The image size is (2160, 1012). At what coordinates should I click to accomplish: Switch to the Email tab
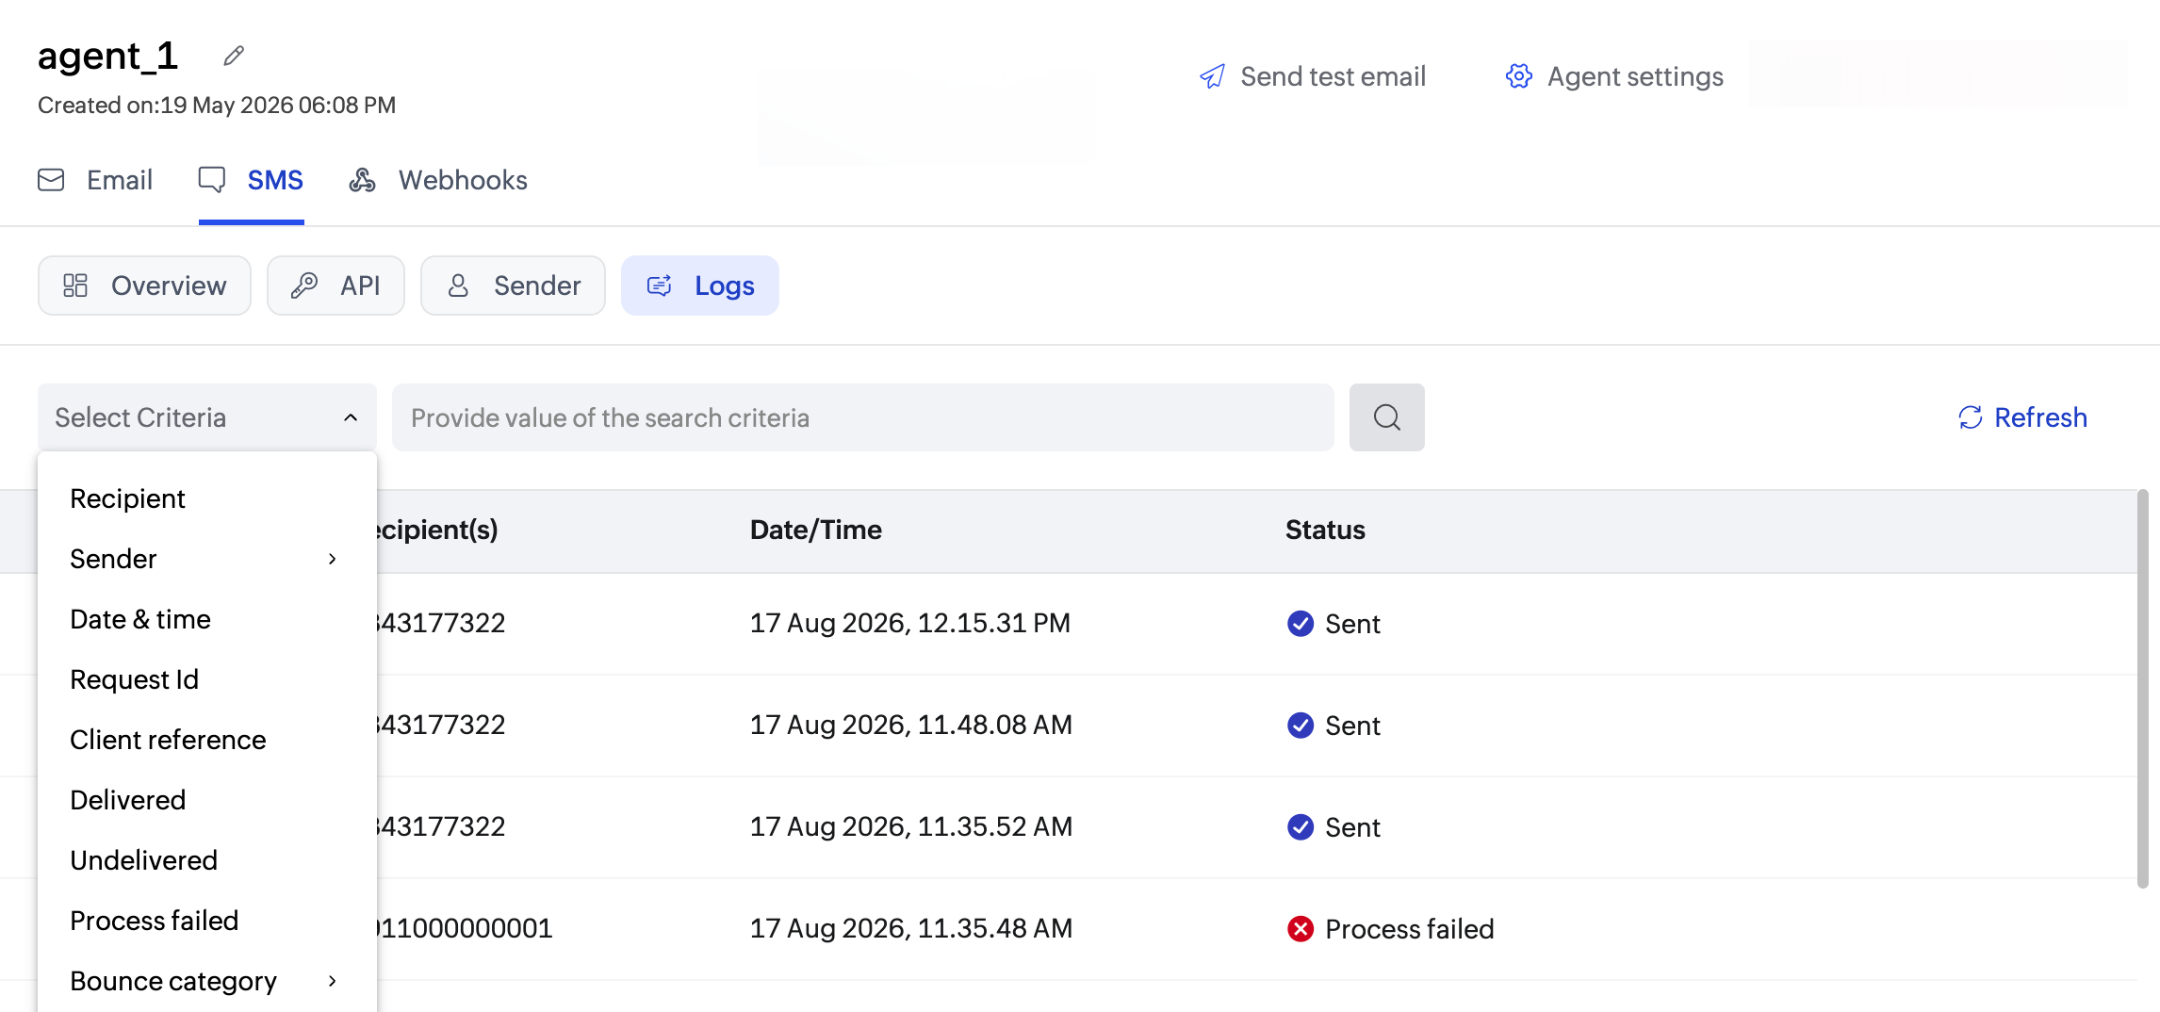(x=95, y=180)
